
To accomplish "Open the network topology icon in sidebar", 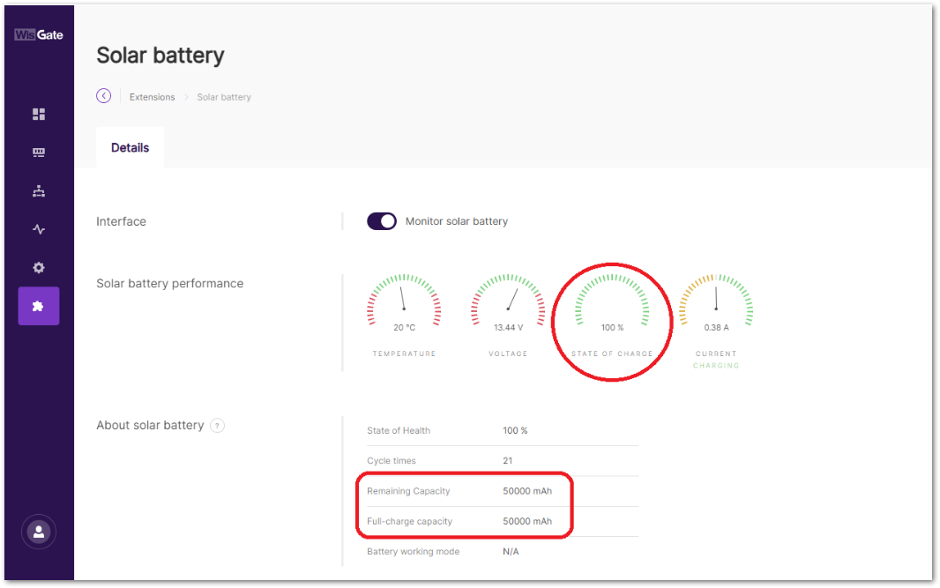I will [x=39, y=190].
